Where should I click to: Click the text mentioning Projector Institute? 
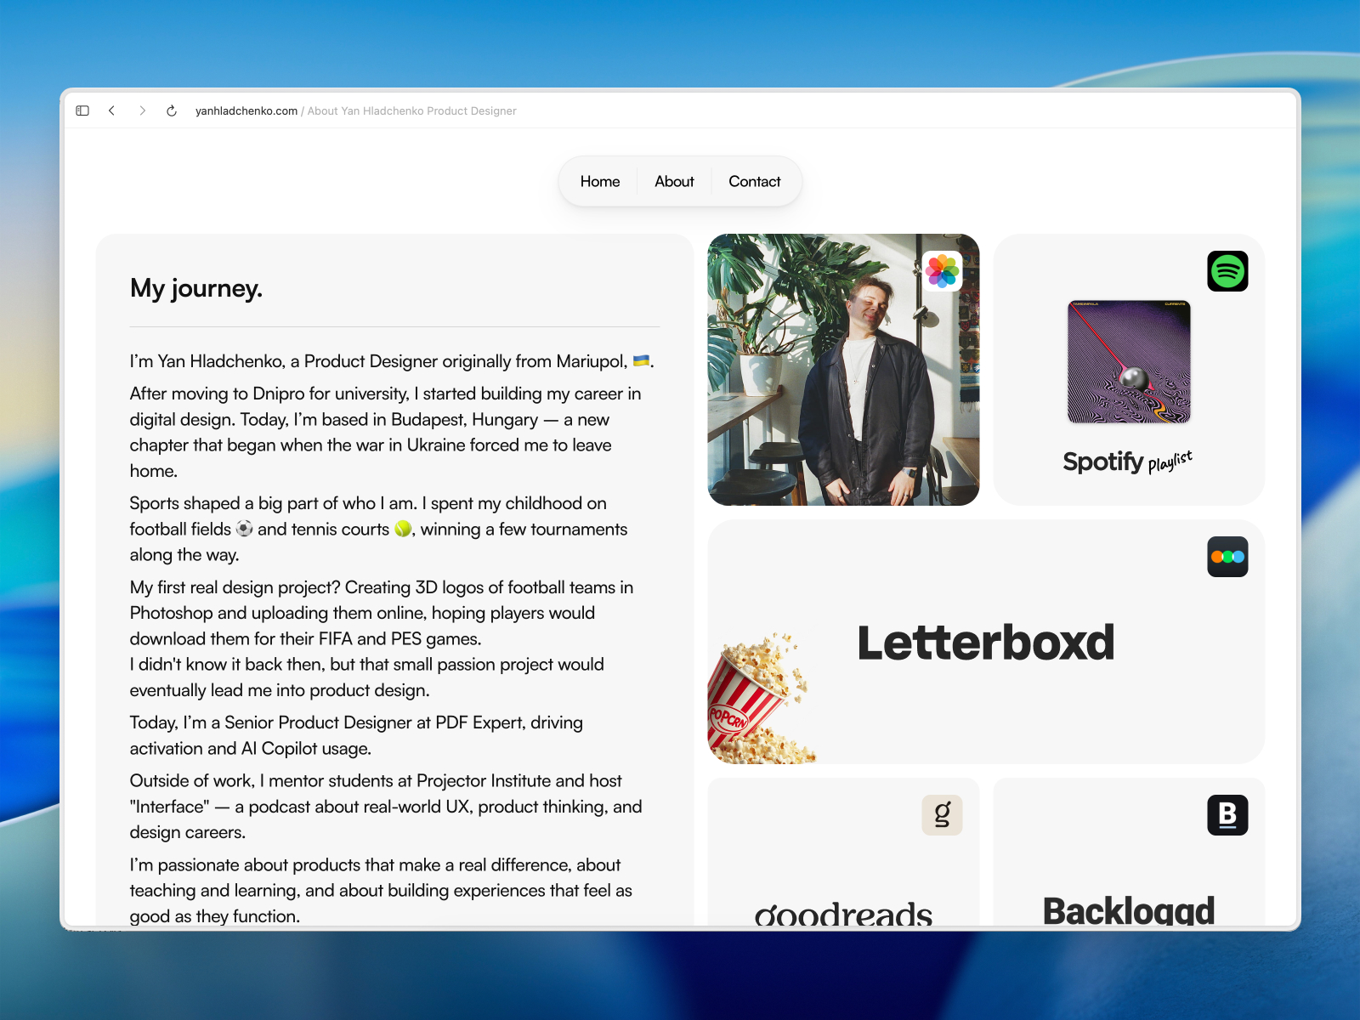pos(376,781)
